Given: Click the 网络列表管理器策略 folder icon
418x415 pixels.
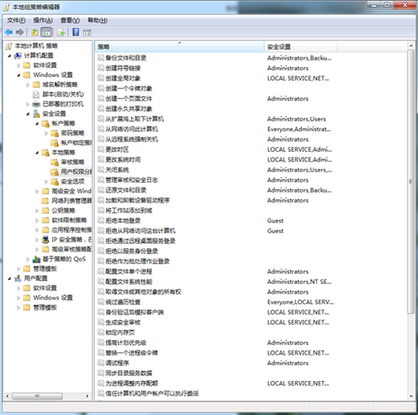Looking at the screenshot, I should (46, 201).
